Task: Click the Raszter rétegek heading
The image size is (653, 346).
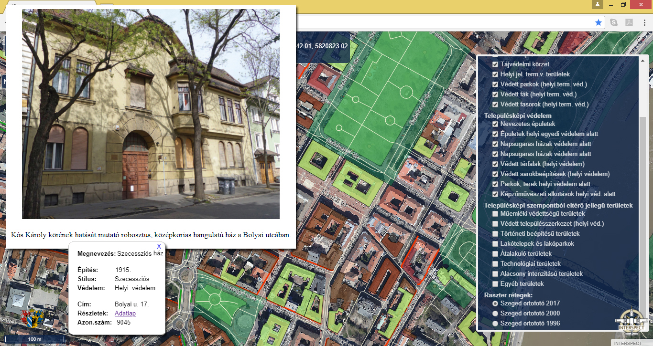Action: [x=508, y=295]
